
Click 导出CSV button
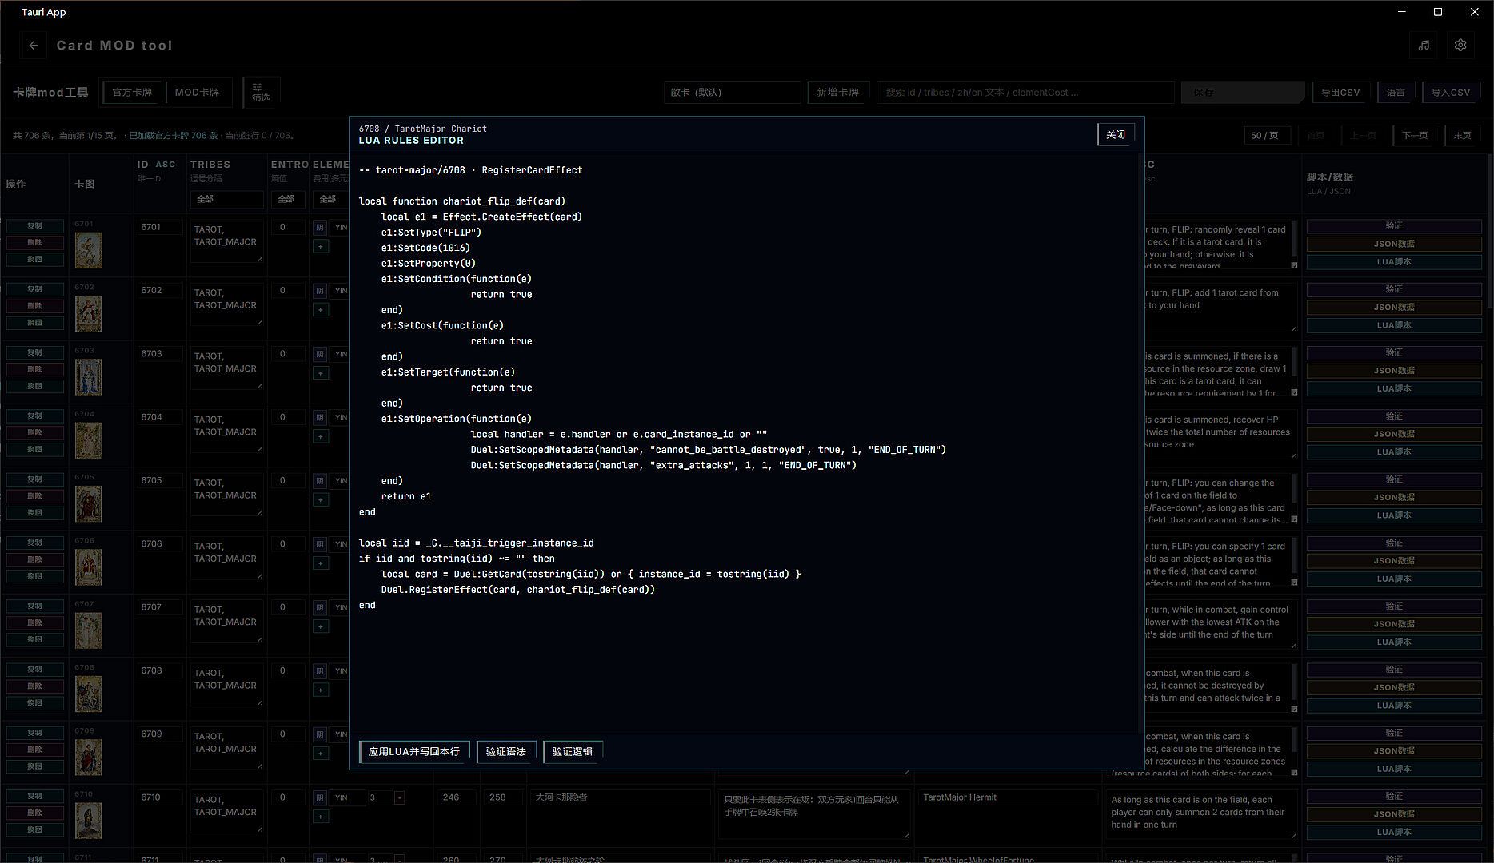click(x=1340, y=92)
